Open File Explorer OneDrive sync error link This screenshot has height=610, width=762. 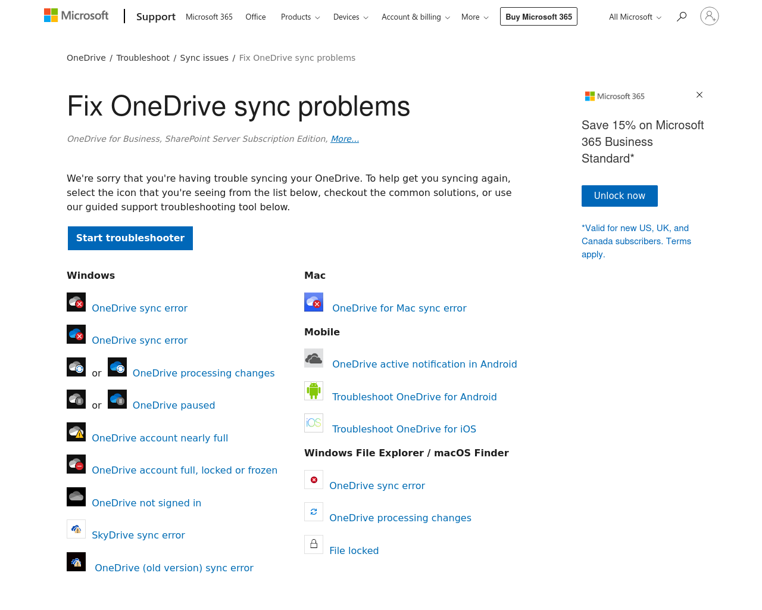(377, 485)
